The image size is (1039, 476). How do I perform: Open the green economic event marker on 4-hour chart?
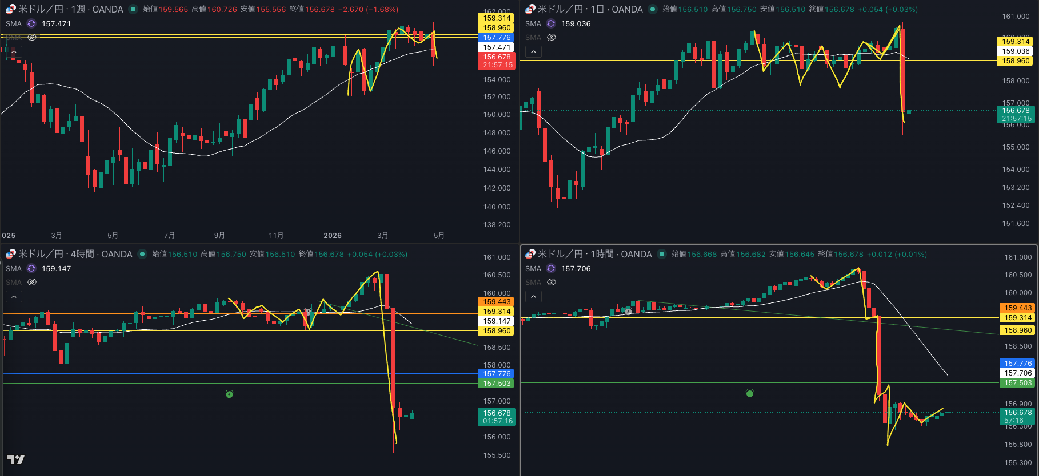229,394
